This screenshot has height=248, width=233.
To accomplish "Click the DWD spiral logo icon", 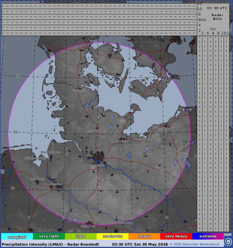I will tap(228, 242).
